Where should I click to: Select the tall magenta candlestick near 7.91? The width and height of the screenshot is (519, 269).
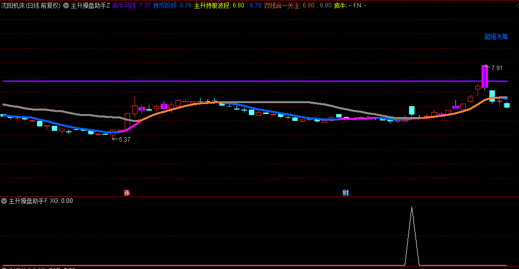click(x=484, y=77)
